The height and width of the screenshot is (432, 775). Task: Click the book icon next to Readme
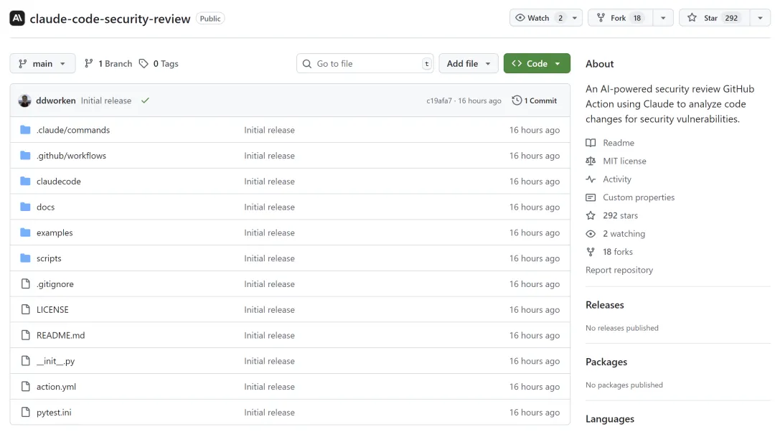(x=591, y=143)
